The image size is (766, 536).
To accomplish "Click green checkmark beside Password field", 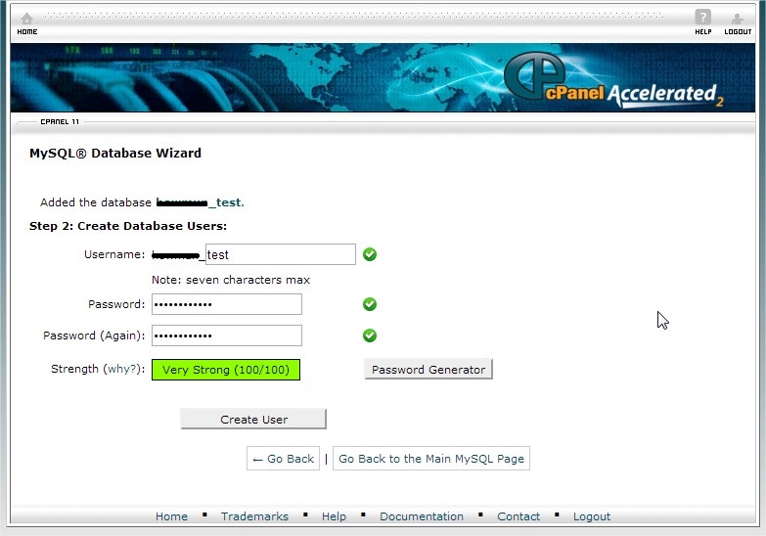I will coord(370,304).
